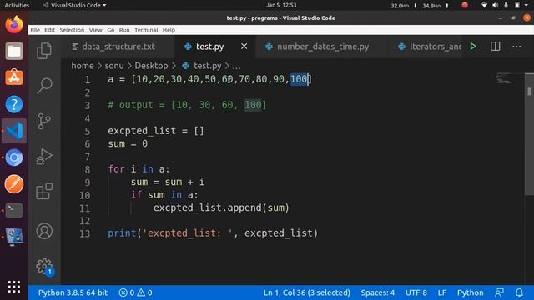Click 'excpted_list = []' on line 5
The width and height of the screenshot is (534, 300).
(x=156, y=131)
